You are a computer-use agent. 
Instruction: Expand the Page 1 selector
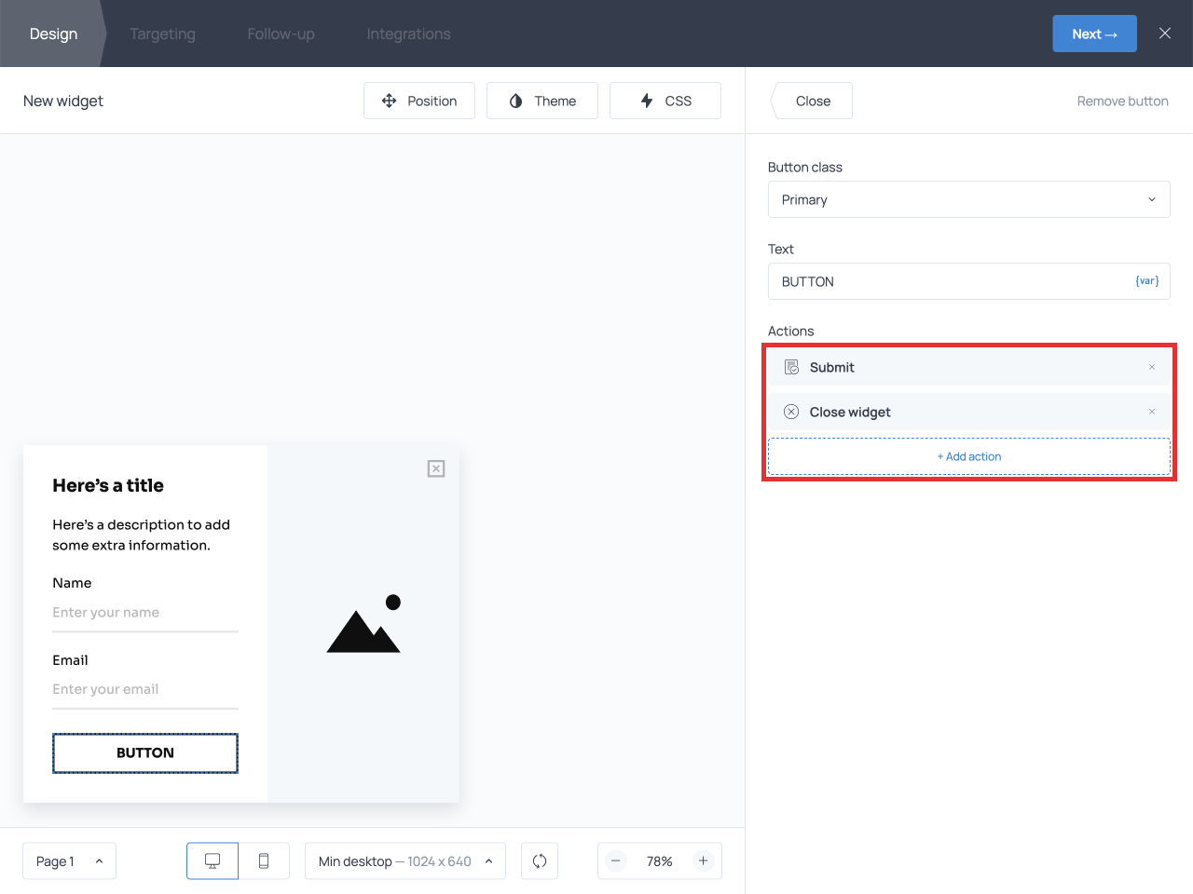click(x=69, y=861)
